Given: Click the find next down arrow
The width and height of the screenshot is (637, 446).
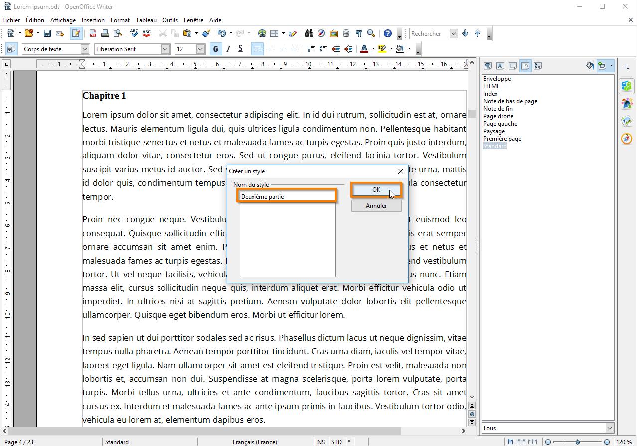Looking at the screenshot, I should (465, 33).
